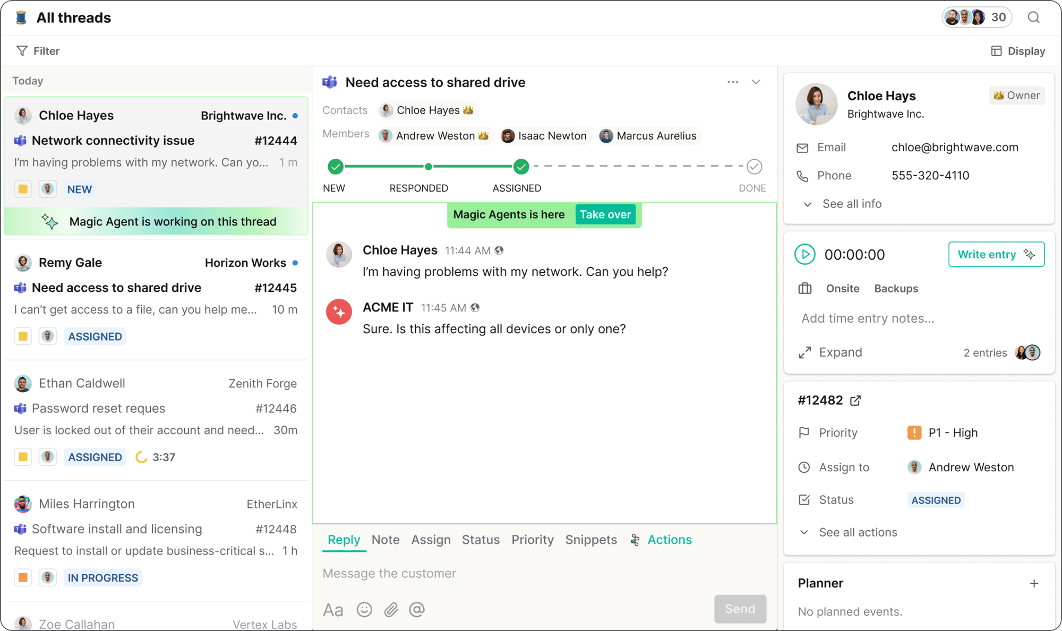
Task: Click the snooze moon icon on Password reset thread
Action: 141,456
